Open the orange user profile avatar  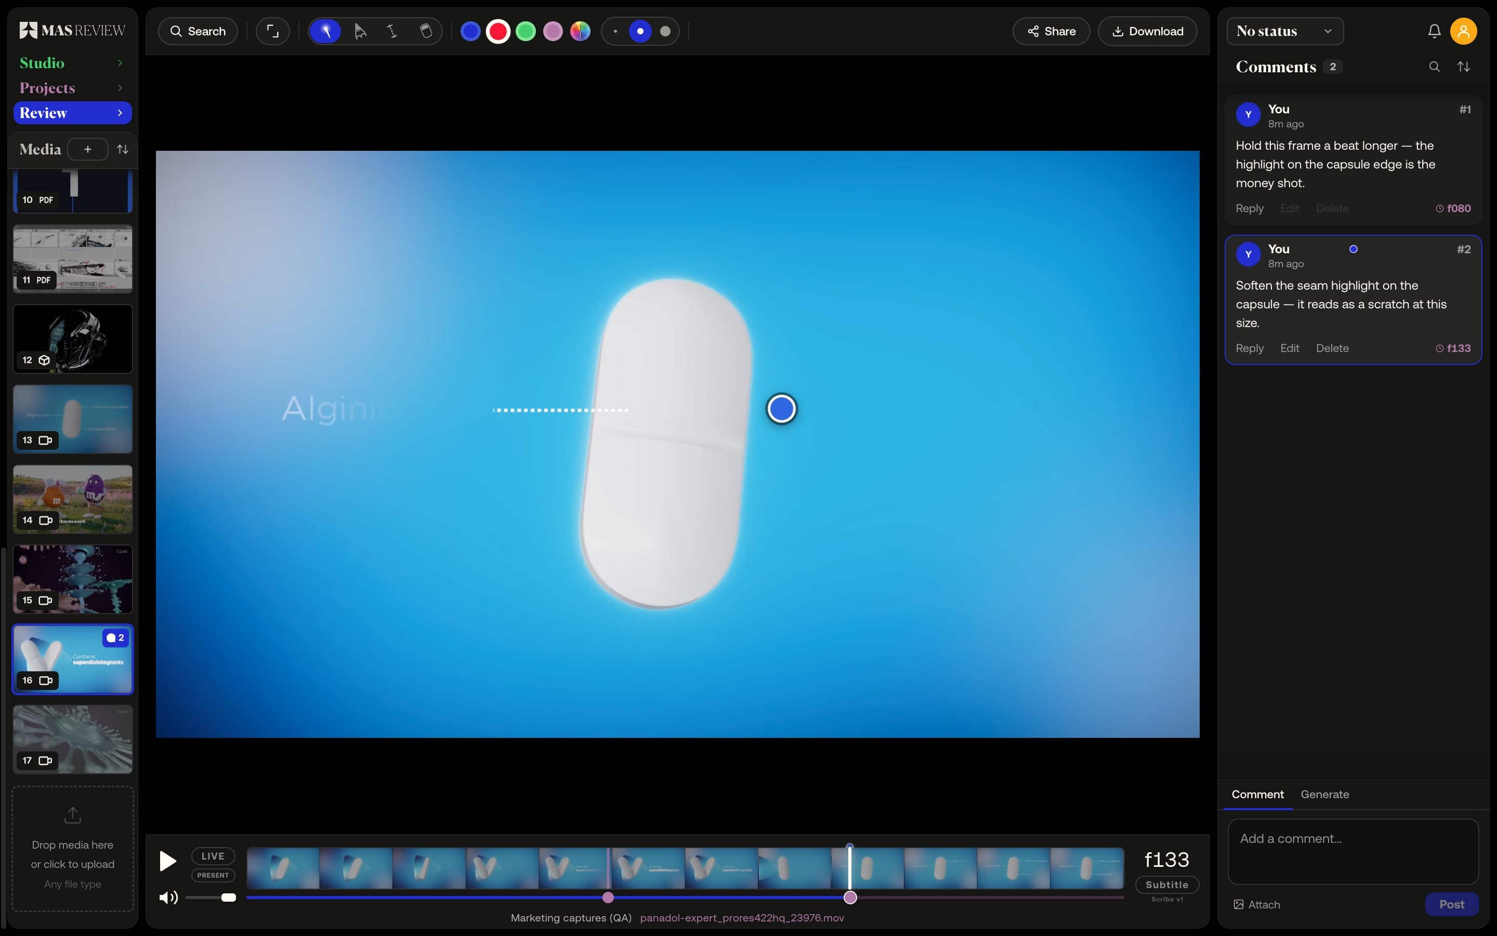(x=1464, y=31)
